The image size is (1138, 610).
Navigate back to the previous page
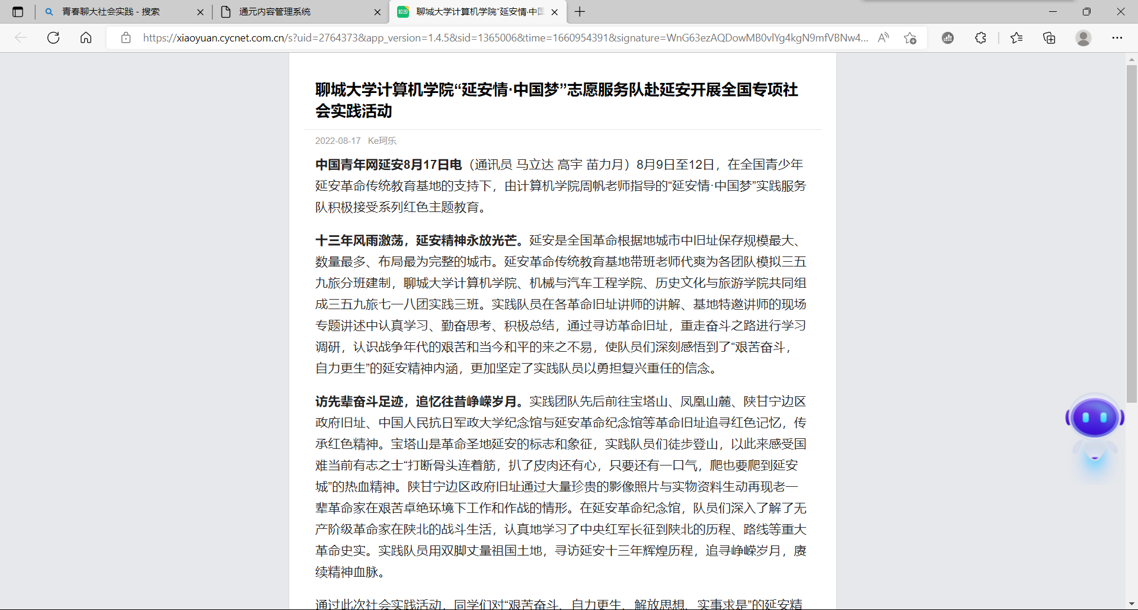click(x=21, y=37)
